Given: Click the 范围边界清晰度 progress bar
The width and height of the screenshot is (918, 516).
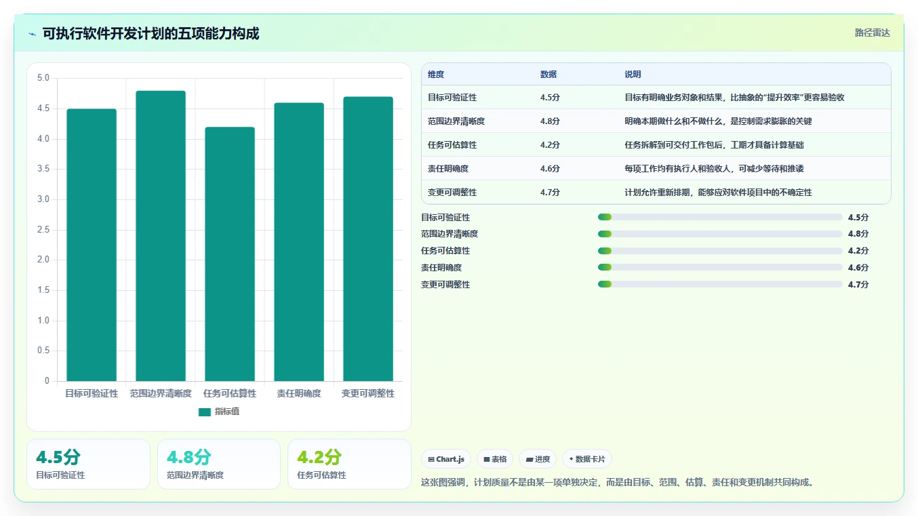Looking at the screenshot, I should (720, 234).
